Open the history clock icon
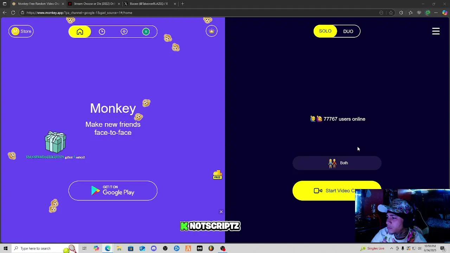The width and height of the screenshot is (450, 253). tap(102, 32)
